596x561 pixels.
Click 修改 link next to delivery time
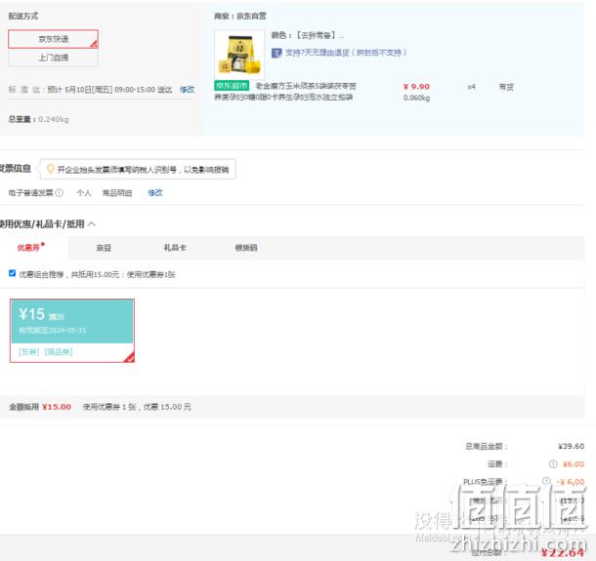(x=187, y=90)
